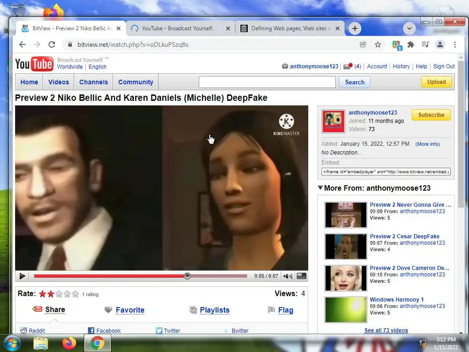Go to the Community nav tab
The image size is (469, 352).
tap(136, 82)
